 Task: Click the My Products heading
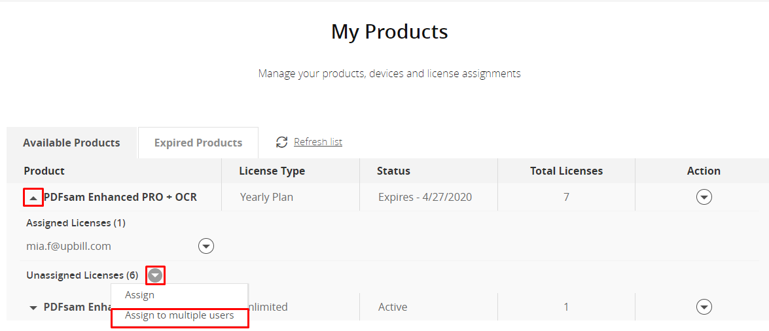click(389, 31)
